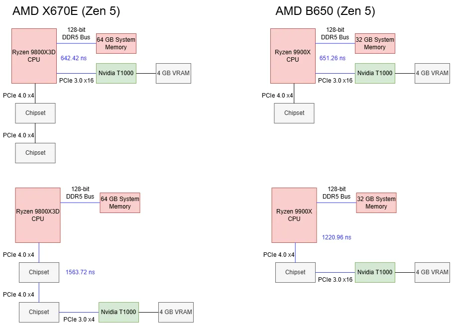Viewport: 455px width, 327px height.
Task: Click Nvidia T1000 box on the PCIe 3.0 x4 link
Action: coord(118,312)
